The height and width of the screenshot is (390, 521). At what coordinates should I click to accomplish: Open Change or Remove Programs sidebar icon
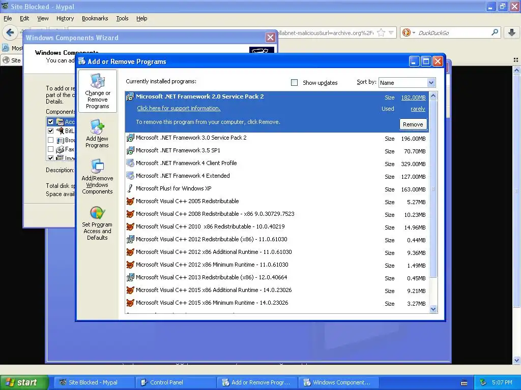tap(98, 91)
